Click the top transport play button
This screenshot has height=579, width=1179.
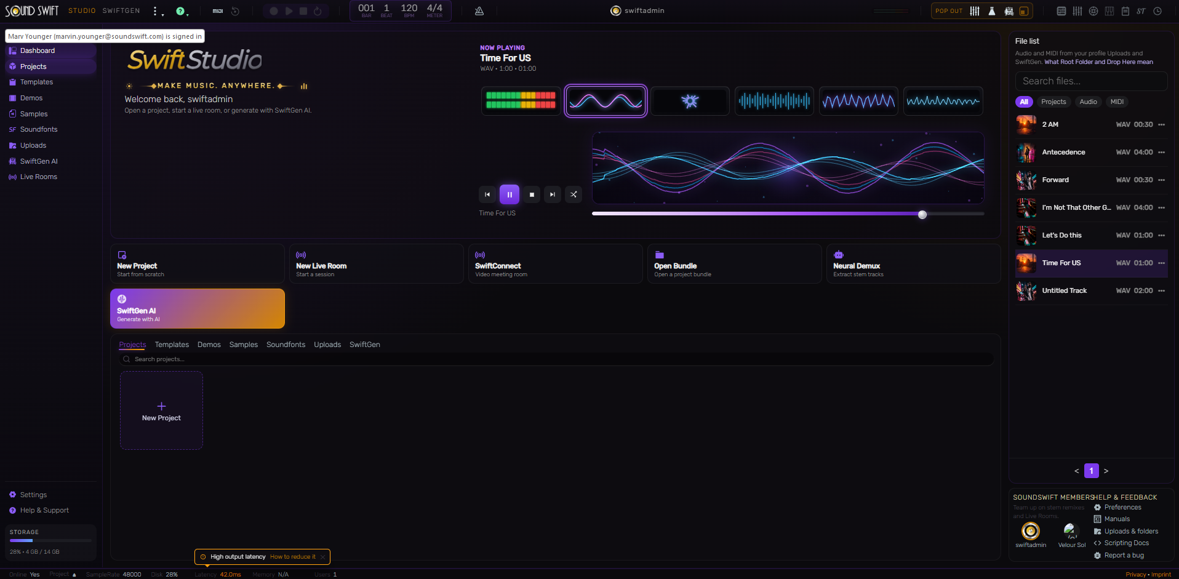click(x=289, y=11)
